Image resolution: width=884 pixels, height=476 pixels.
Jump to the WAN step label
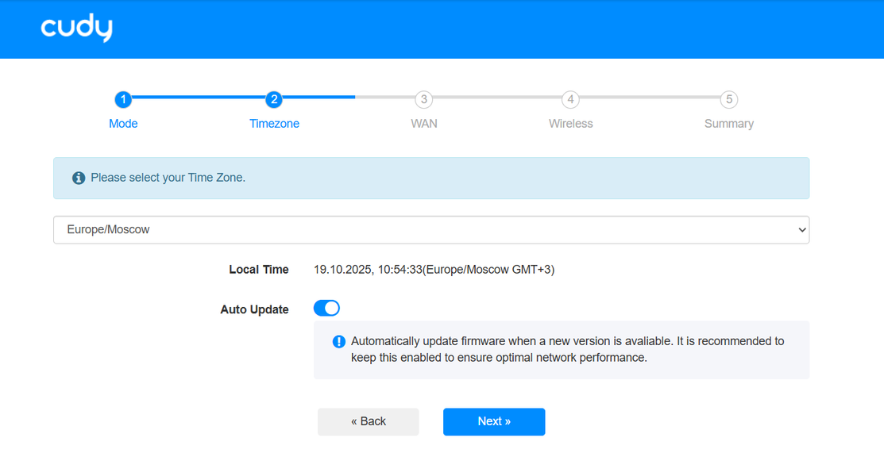pos(424,124)
